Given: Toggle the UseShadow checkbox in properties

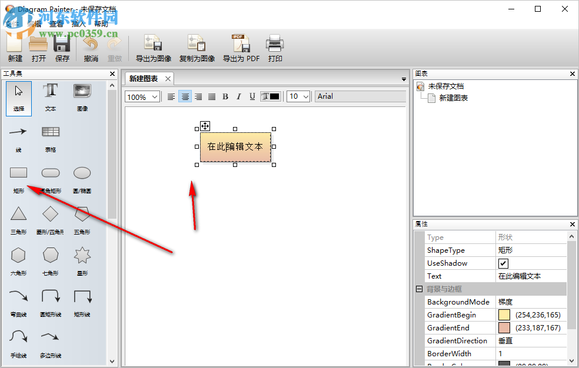Looking at the screenshot, I should point(503,263).
